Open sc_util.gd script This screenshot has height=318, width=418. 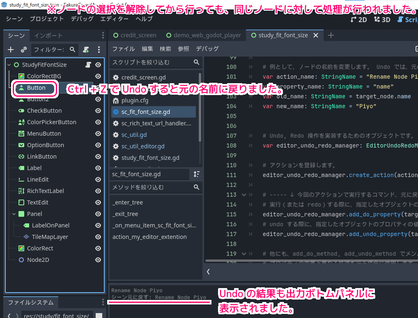[x=154, y=135]
